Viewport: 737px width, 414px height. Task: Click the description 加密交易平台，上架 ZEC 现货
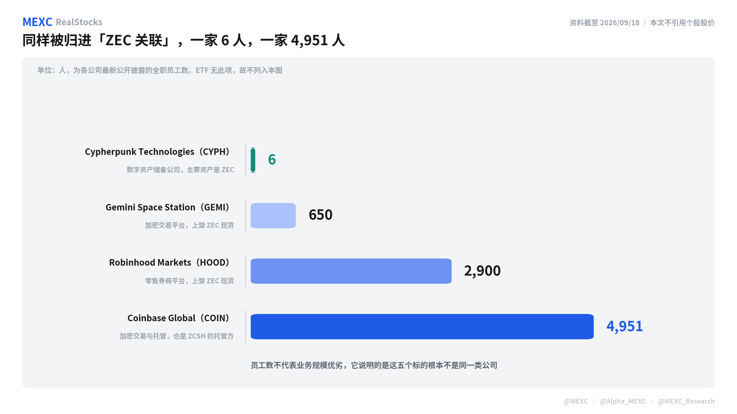pyautogui.click(x=189, y=225)
